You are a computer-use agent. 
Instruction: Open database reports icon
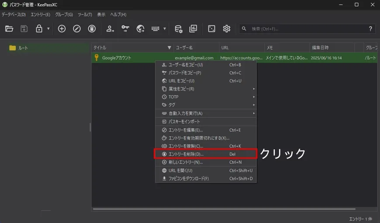(193, 28)
